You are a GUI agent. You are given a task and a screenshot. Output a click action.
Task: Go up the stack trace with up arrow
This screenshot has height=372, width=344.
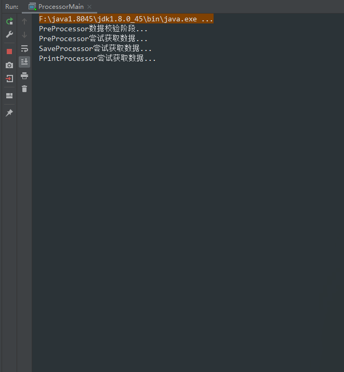tap(24, 21)
